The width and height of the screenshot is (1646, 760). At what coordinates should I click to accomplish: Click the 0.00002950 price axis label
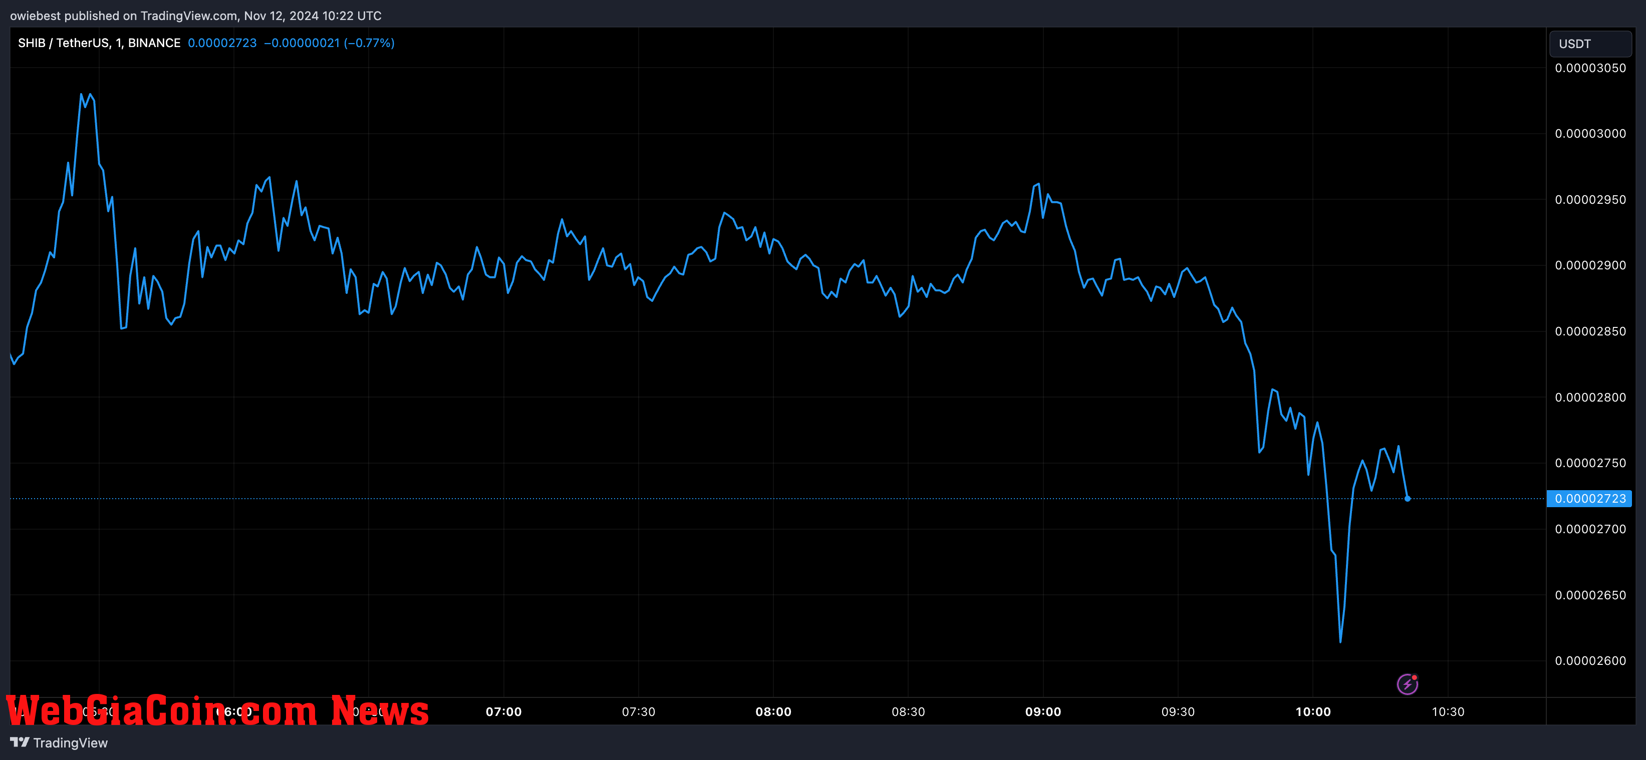[x=1590, y=199]
